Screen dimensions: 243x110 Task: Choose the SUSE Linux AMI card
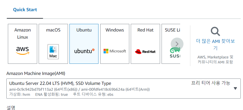point(171,44)
